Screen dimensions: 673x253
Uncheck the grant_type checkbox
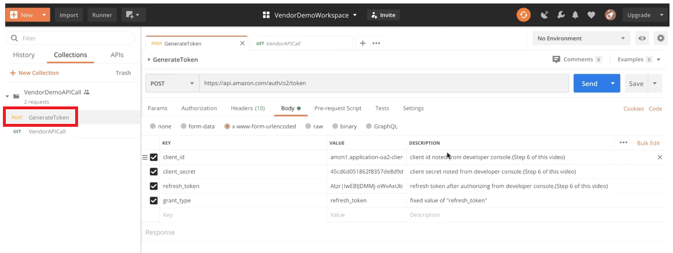tap(154, 200)
